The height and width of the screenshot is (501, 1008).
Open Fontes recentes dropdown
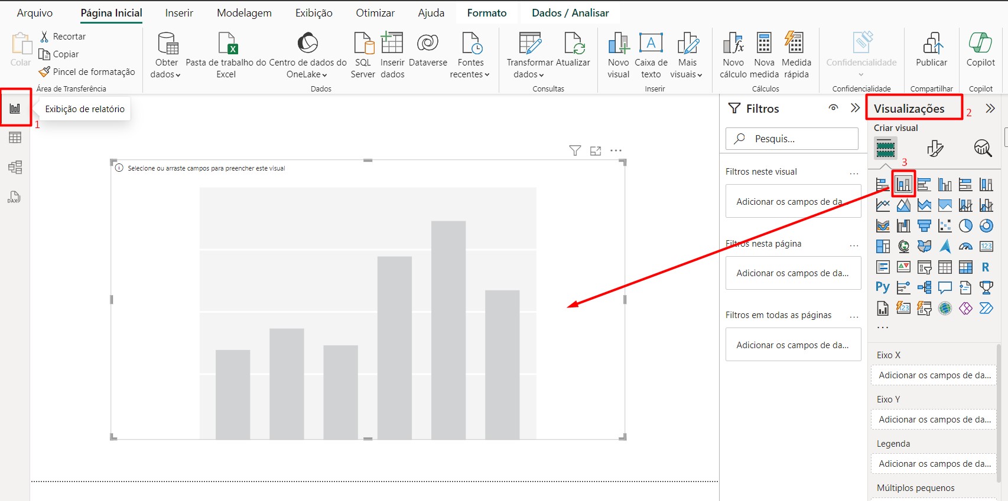(470, 55)
